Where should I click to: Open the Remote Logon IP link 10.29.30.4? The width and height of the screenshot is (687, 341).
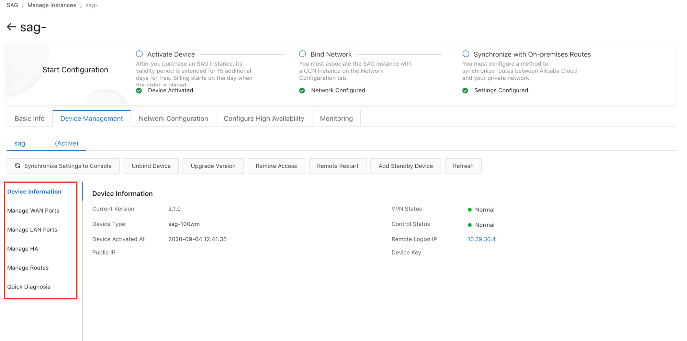point(481,239)
